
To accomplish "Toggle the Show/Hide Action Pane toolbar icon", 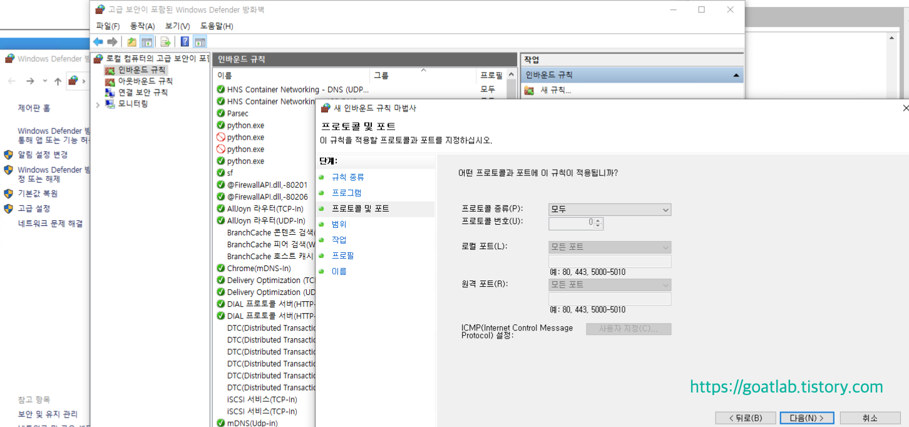I will (x=200, y=42).
